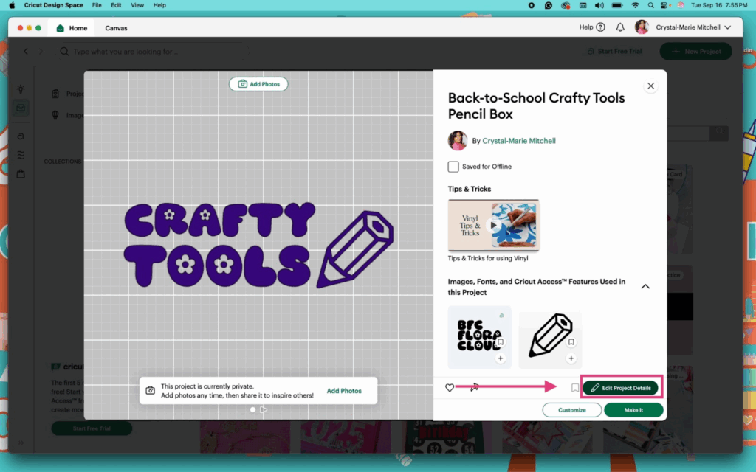Open the Edit menu
The height and width of the screenshot is (472, 756).
[x=116, y=5]
